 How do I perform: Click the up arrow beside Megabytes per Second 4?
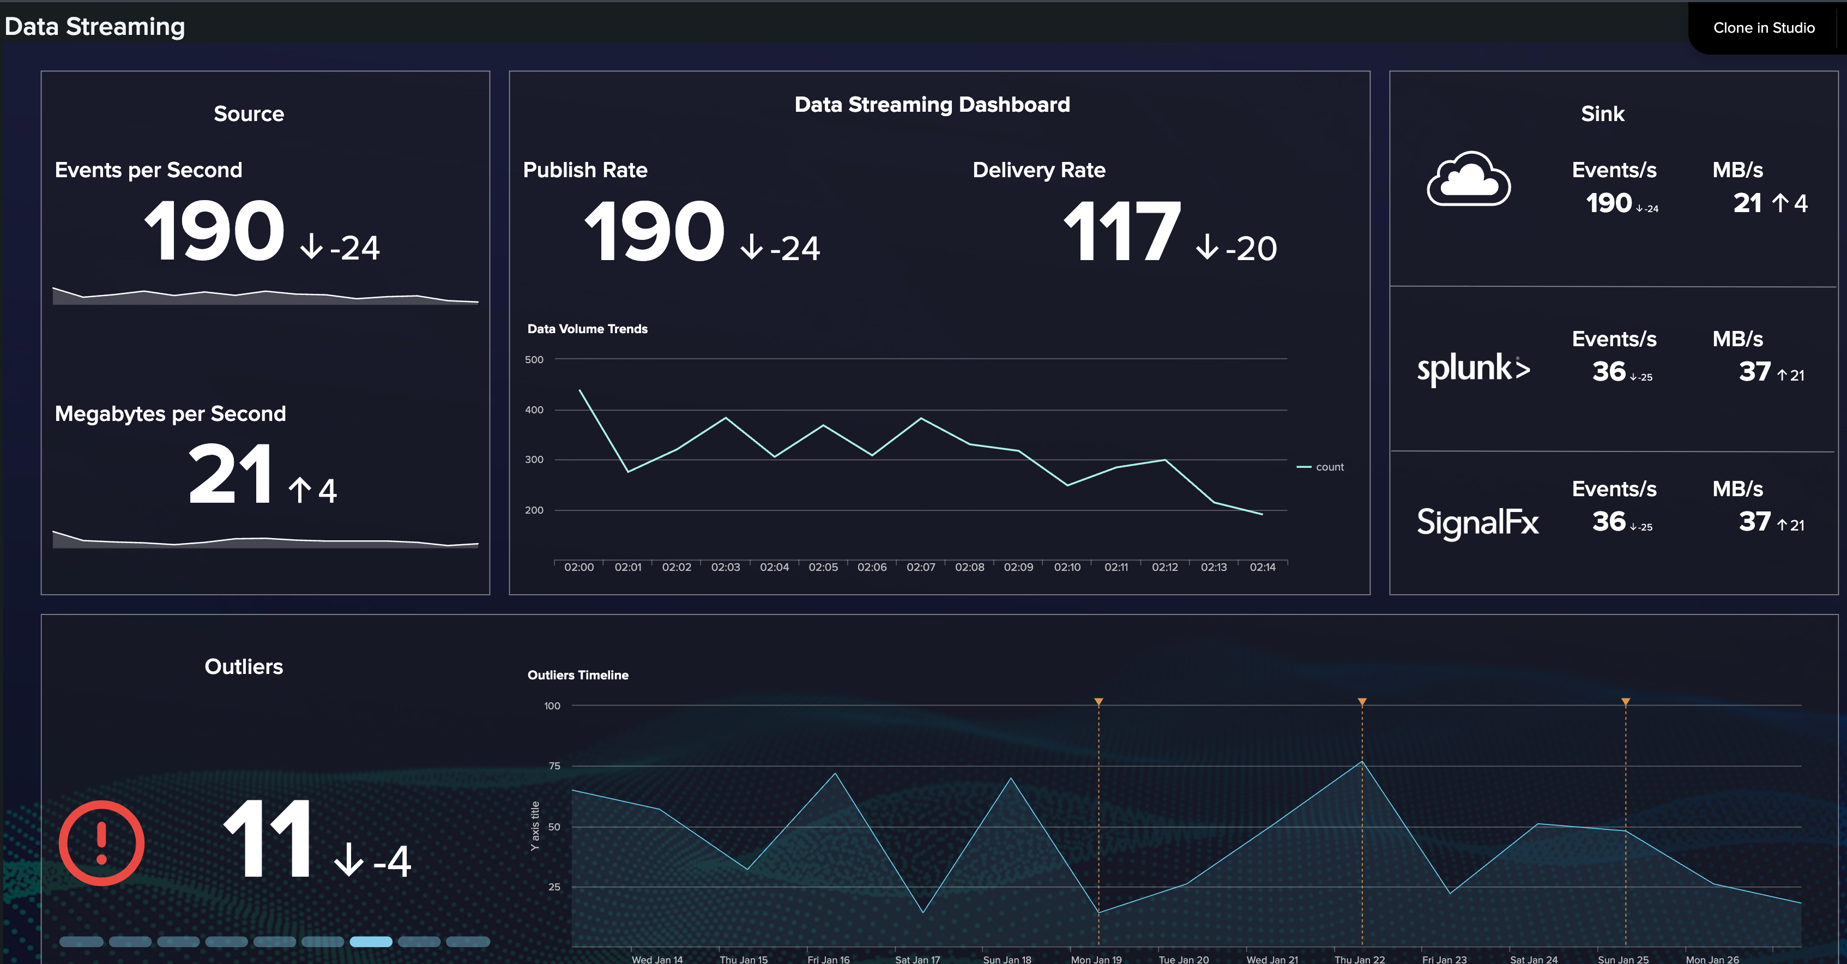300,490
